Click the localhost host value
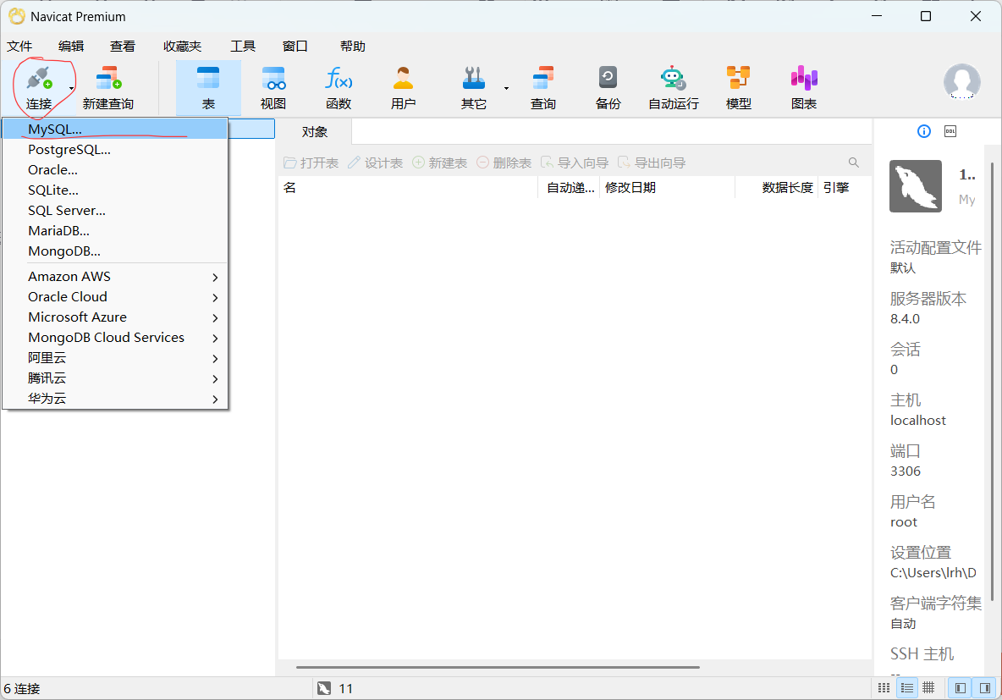This screenshot has height=700, width=1002. 917,420
